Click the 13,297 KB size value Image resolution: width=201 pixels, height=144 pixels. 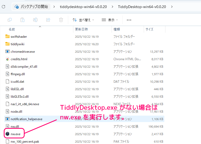pyautogui.click(x=157, y=52)
